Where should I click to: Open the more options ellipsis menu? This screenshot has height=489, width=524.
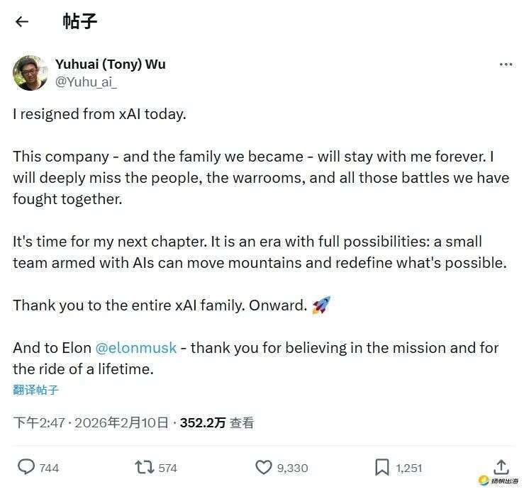[x=506, y=64]
